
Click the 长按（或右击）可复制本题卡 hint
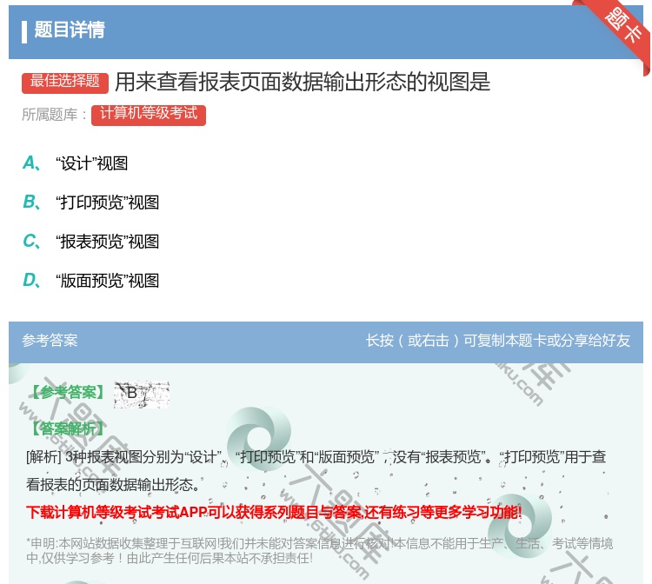click(x=498, y=341)
